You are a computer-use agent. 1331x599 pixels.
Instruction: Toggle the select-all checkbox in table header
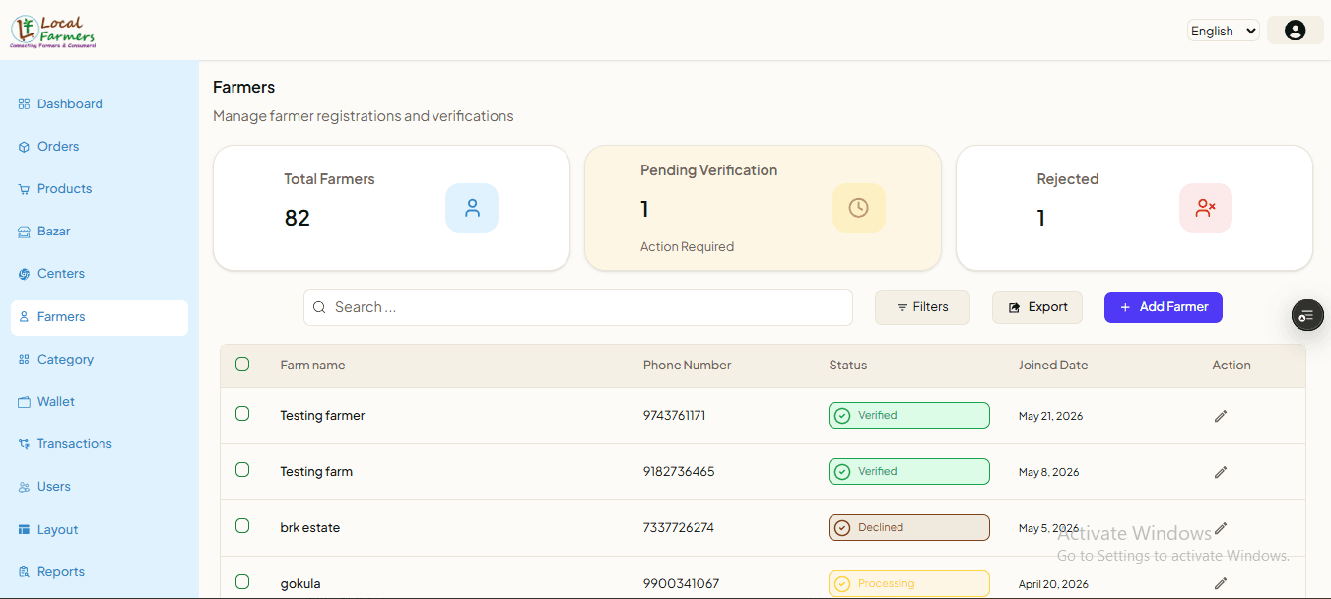(x=242, y=365)
